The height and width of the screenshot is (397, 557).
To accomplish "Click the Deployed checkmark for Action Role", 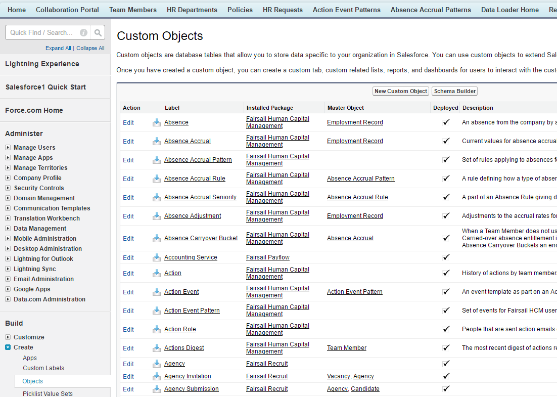I will coord(446,329).
